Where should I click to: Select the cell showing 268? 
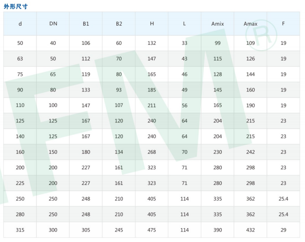click(x=152, y=152)
